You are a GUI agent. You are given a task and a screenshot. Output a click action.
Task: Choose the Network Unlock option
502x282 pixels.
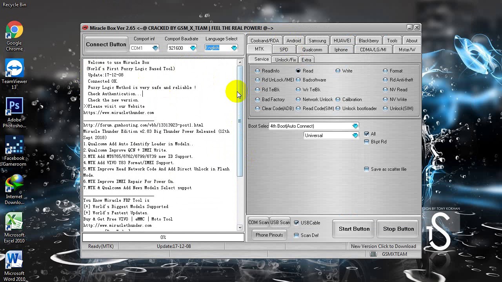tap(315, 99)
